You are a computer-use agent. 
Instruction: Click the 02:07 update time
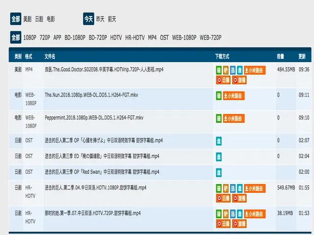tap(304, 141)
